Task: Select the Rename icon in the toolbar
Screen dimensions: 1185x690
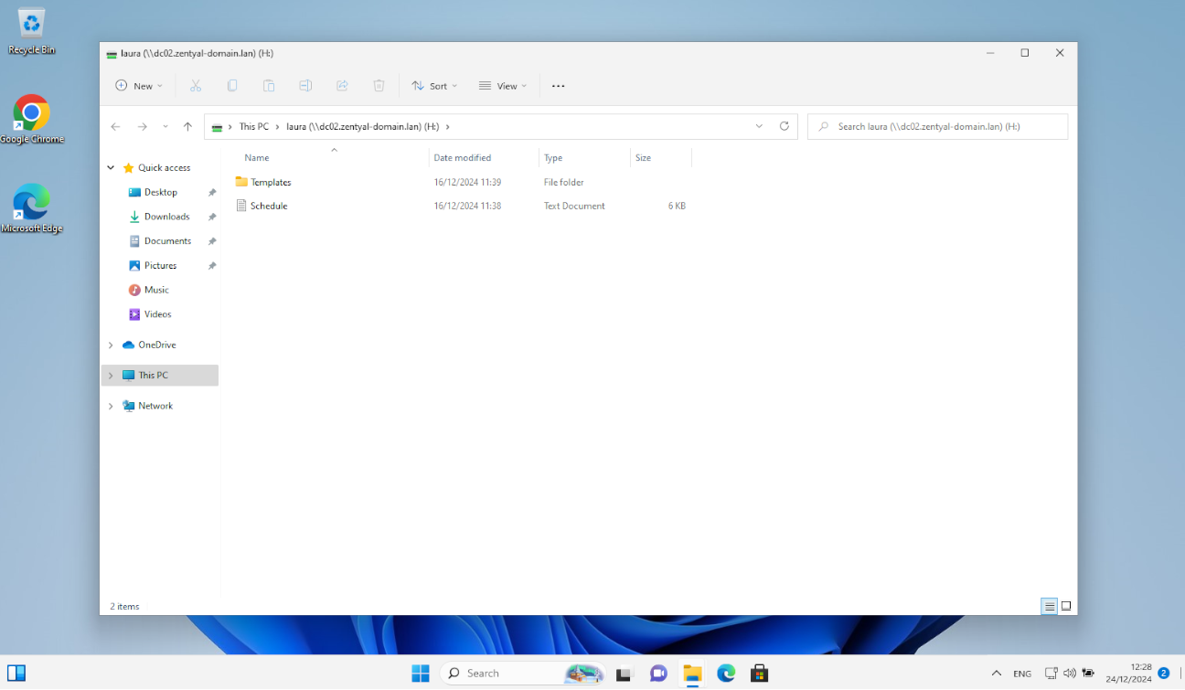Action: [305, 85]
